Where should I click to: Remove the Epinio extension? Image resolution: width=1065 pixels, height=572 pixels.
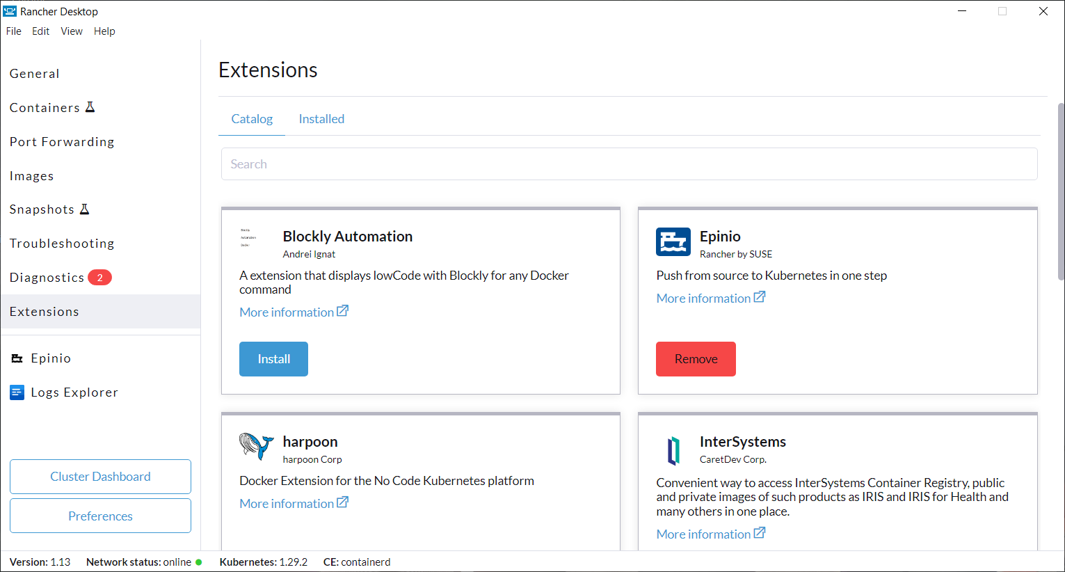(x=696, y=359)
